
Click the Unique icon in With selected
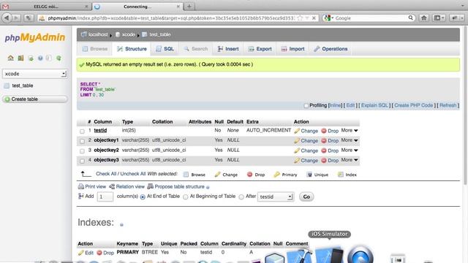point(309,175)
